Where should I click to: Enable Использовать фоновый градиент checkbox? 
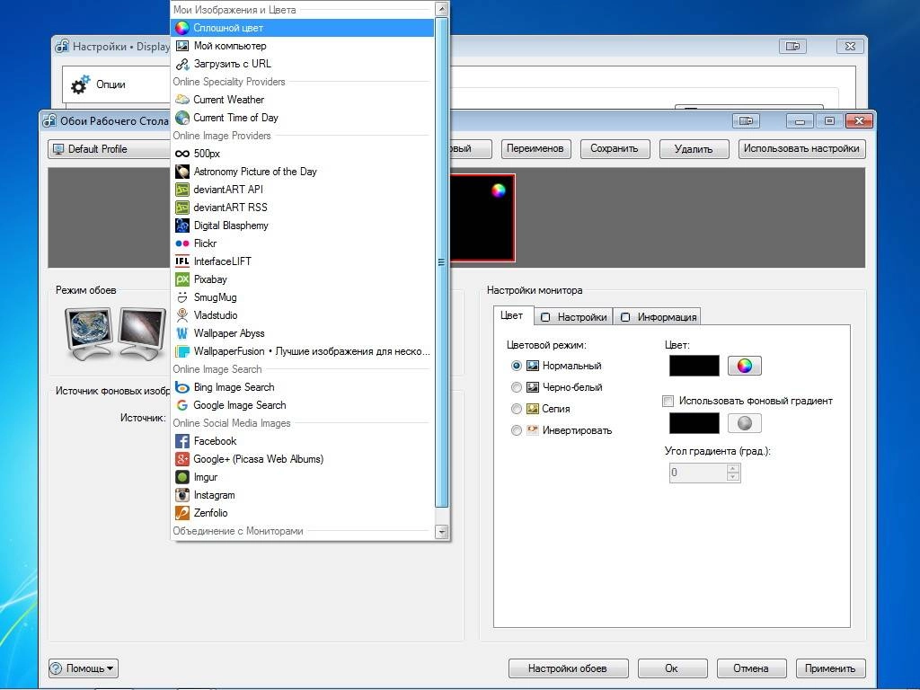pos(668,401)
